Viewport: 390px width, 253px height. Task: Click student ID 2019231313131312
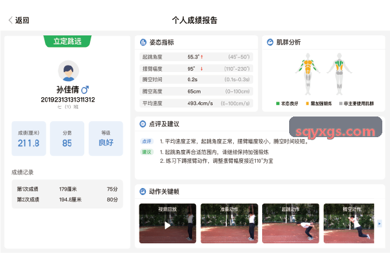tap(67, 100)
